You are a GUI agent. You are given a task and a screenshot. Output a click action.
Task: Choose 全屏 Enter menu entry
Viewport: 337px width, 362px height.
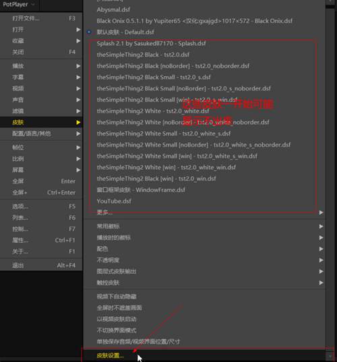[x=41, y=181]
